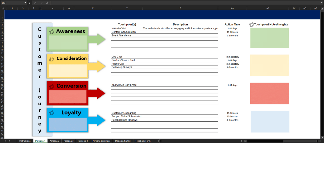Click the Customer Onboarding touchpoint cell
Viewport: 324px width, 182px height.
click(127, 113)
